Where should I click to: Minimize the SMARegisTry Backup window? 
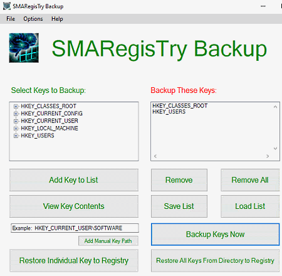pyautogui.click(x=263, y=6)
